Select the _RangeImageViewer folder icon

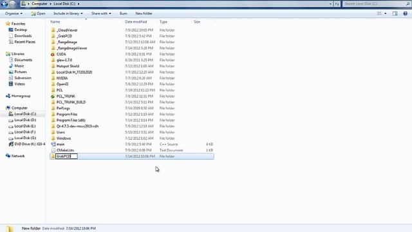[53, 48]
